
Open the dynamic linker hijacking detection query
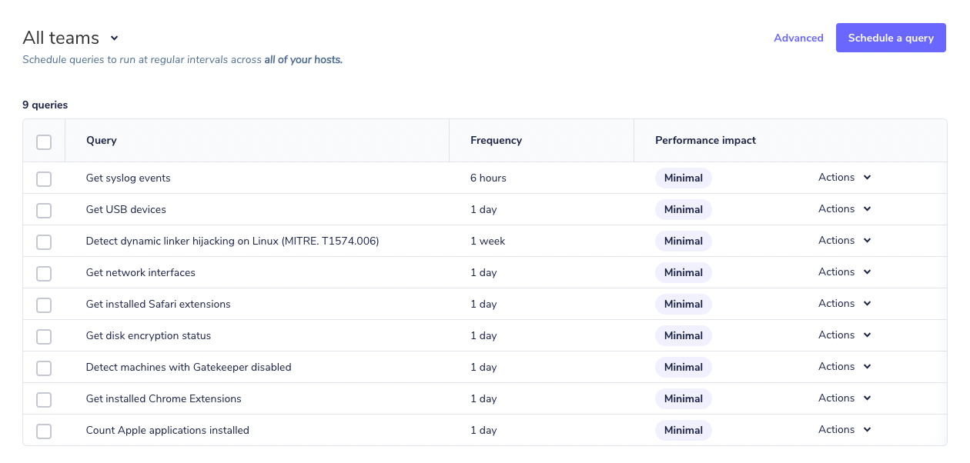[232, 240]
